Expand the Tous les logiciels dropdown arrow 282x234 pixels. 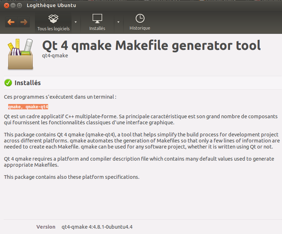(x=76, y=22)
